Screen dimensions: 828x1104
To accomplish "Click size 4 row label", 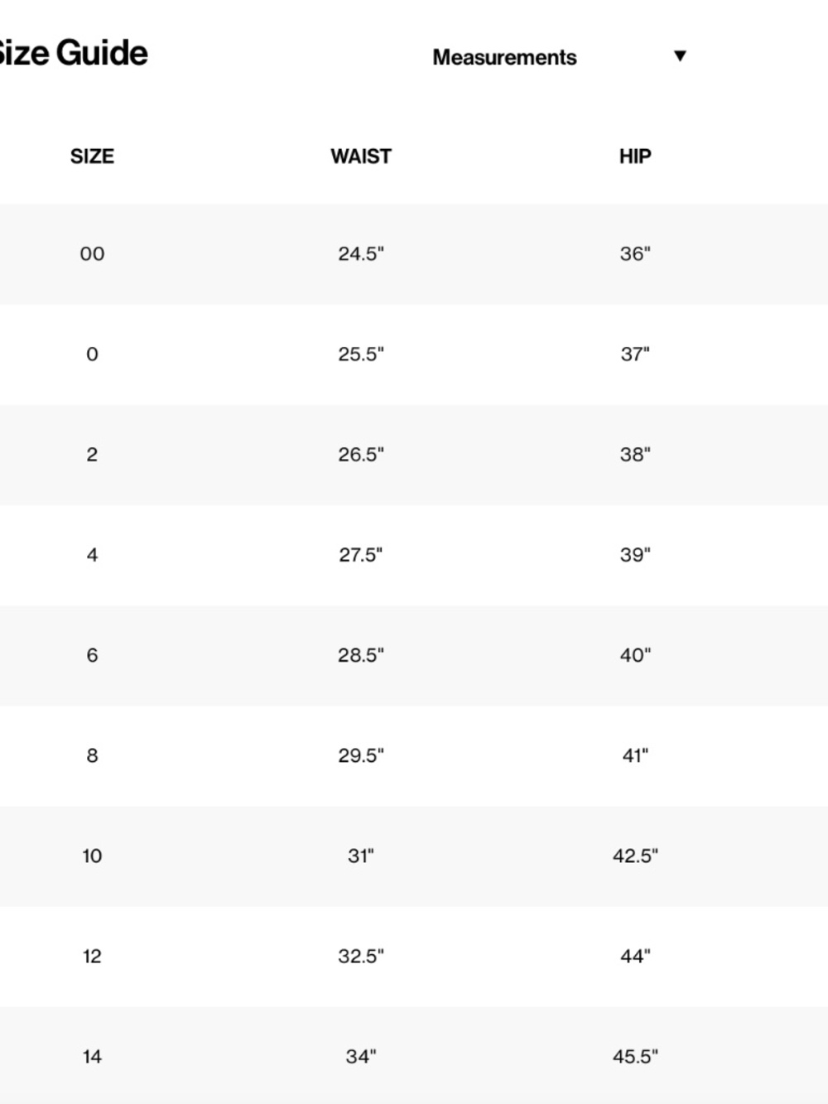I will tap(92, 555).
